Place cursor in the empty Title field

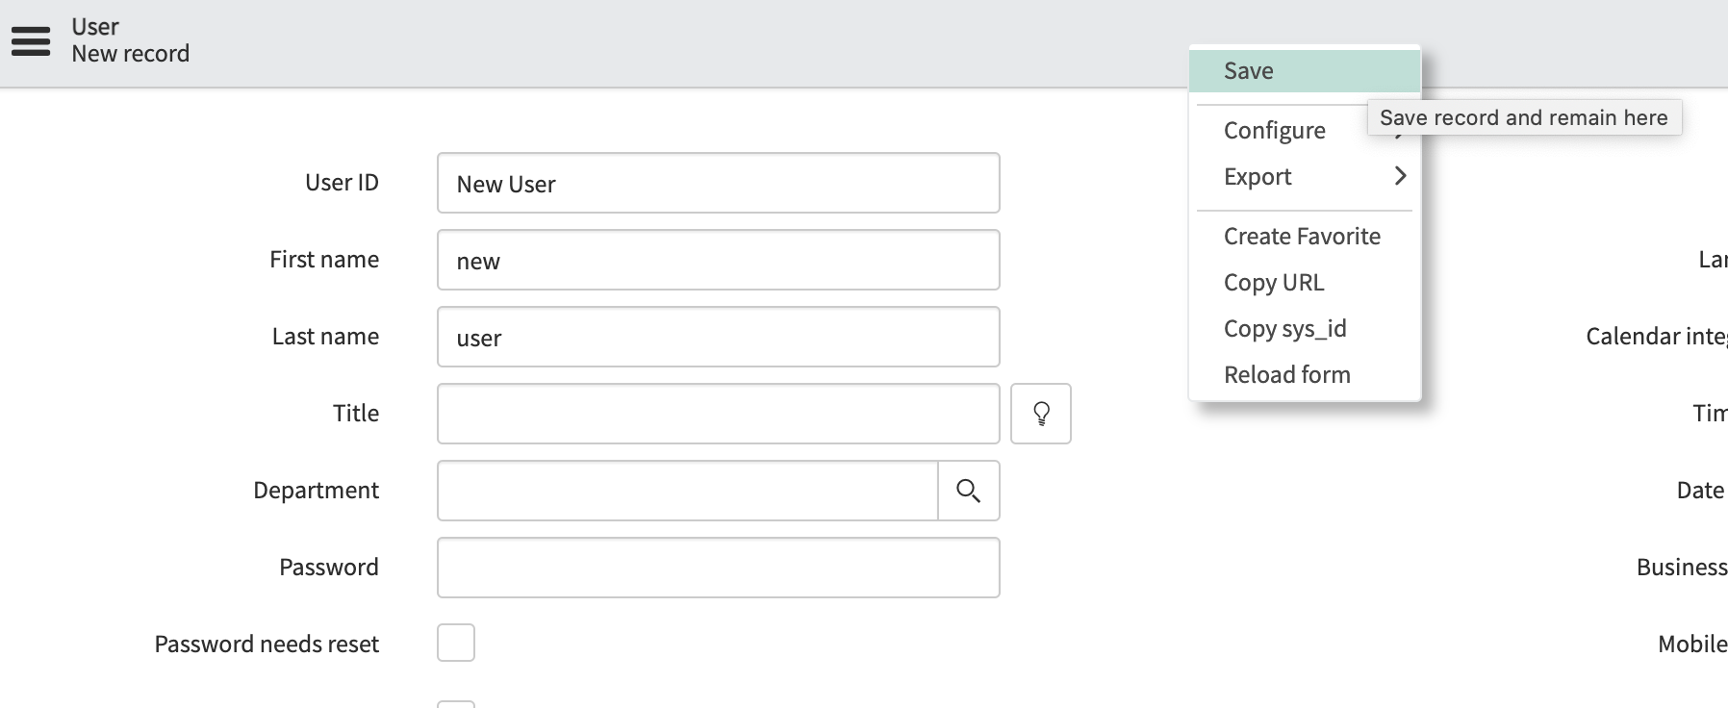click(x=718, y=413)
